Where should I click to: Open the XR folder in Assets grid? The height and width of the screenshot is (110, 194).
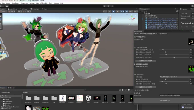[x=54, y=99]
